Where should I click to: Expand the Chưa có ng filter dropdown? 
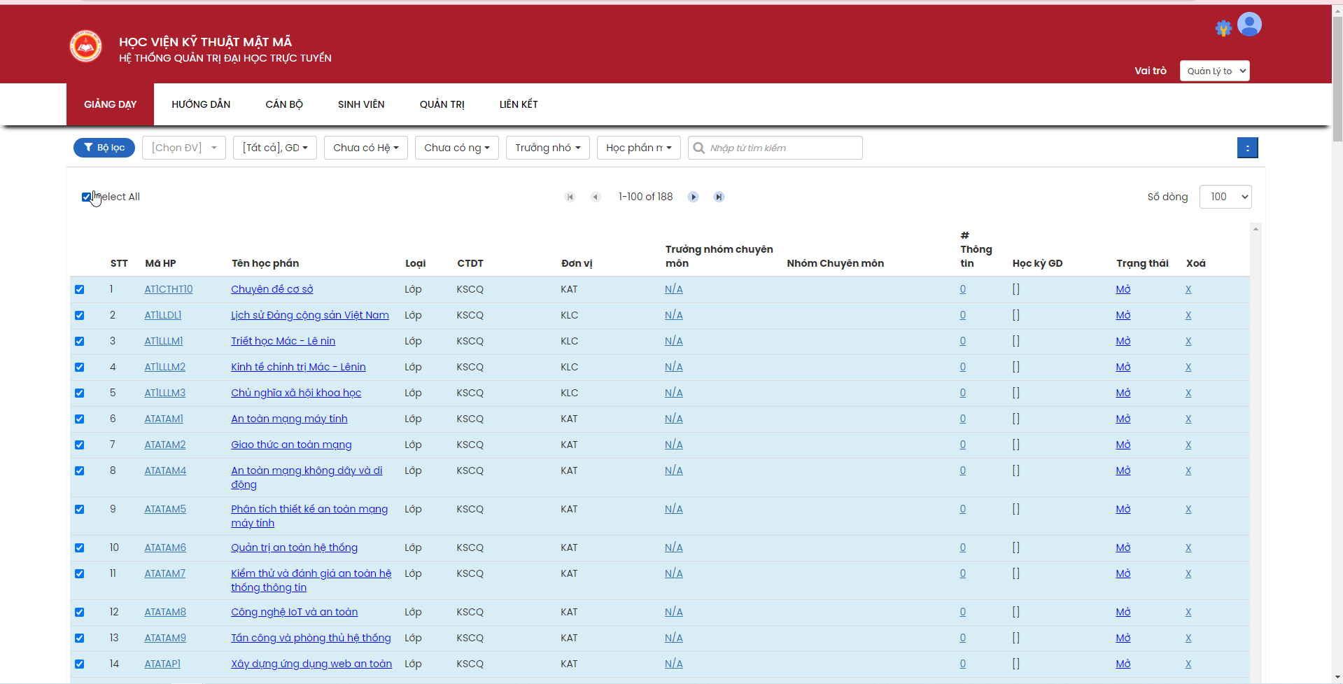[457, 148]
